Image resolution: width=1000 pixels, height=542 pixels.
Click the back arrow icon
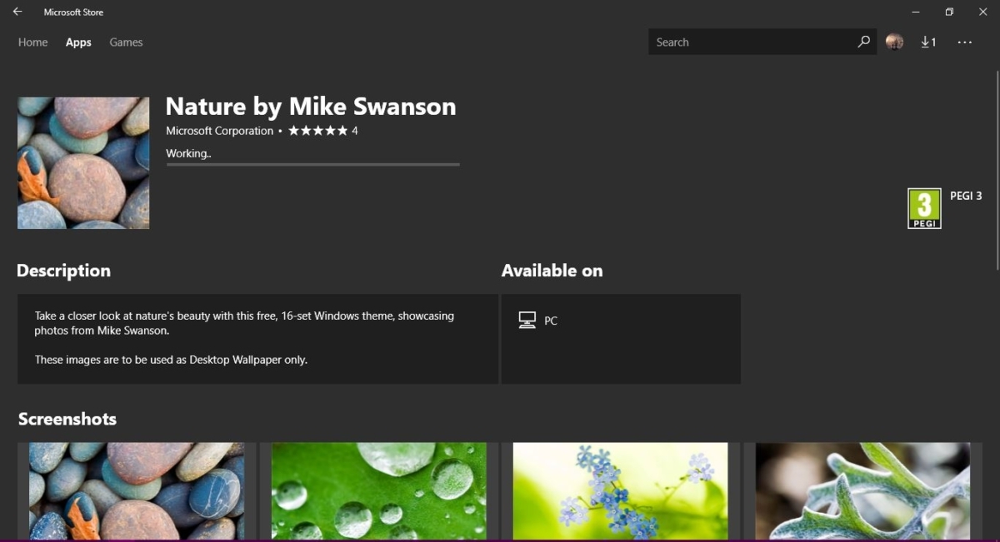[x=17, y=12]
